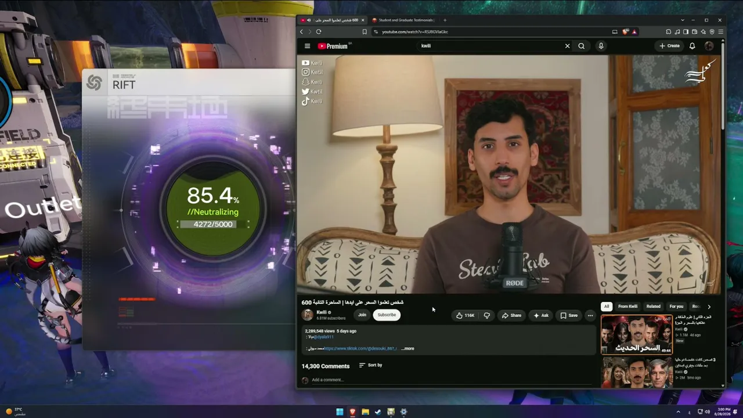Open YouTube notifications bell

pos(692,46)
